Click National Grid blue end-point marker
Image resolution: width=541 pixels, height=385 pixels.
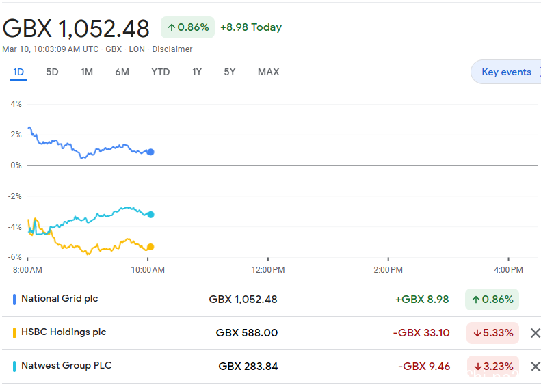coord(150,152)
